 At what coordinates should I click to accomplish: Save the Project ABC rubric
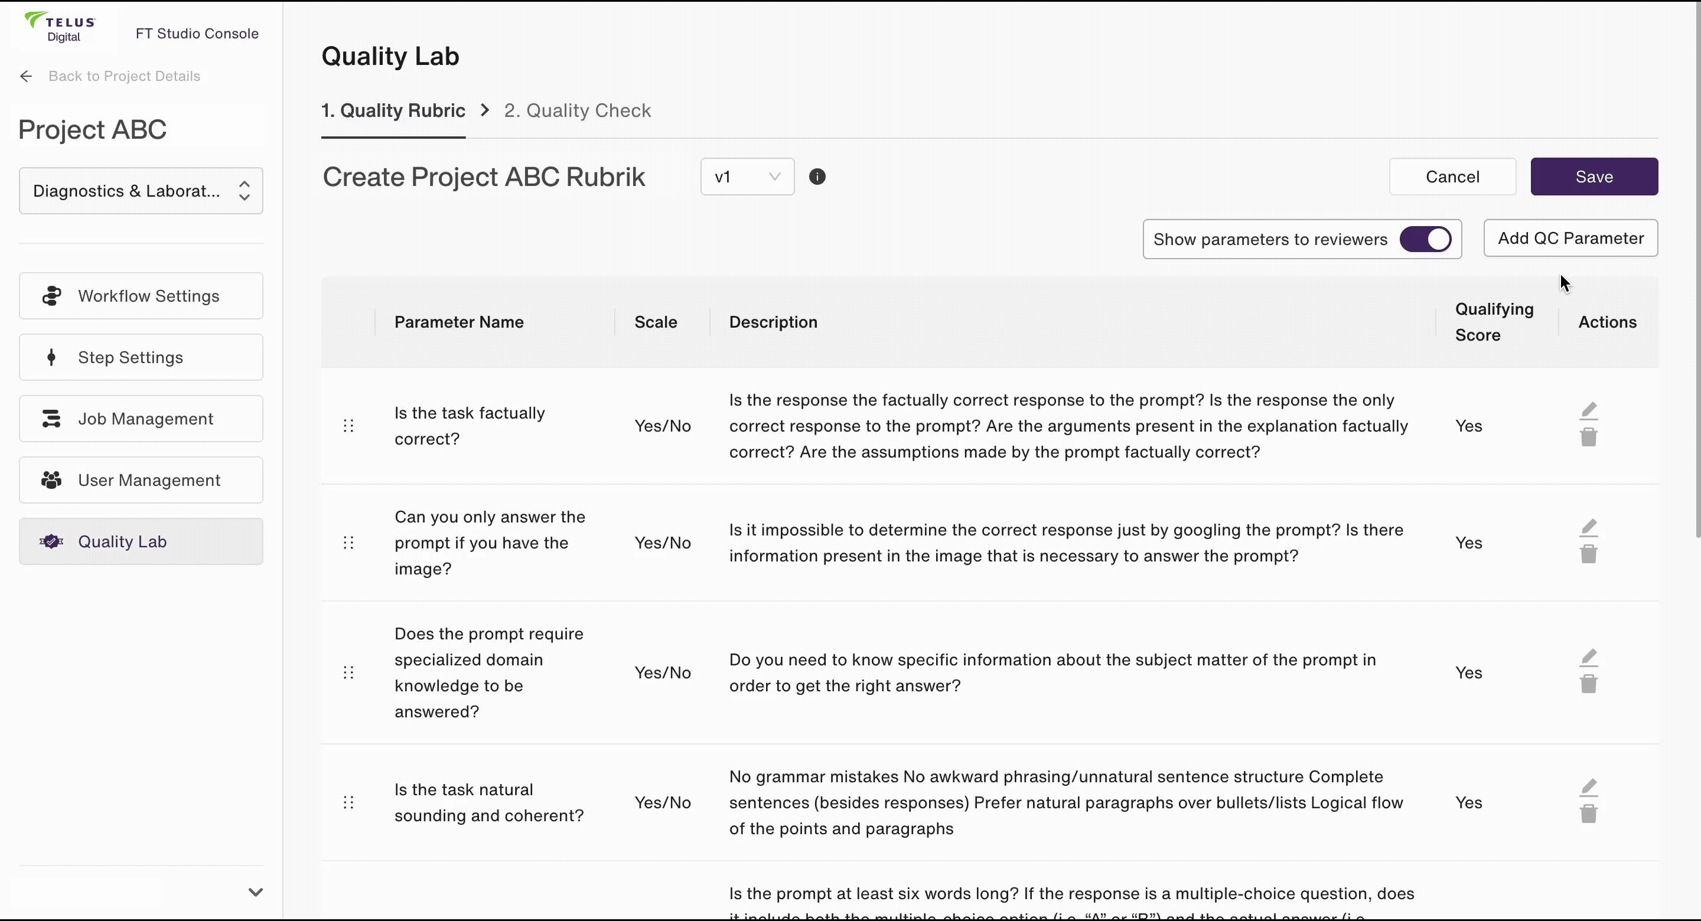tap(1594, 177)
